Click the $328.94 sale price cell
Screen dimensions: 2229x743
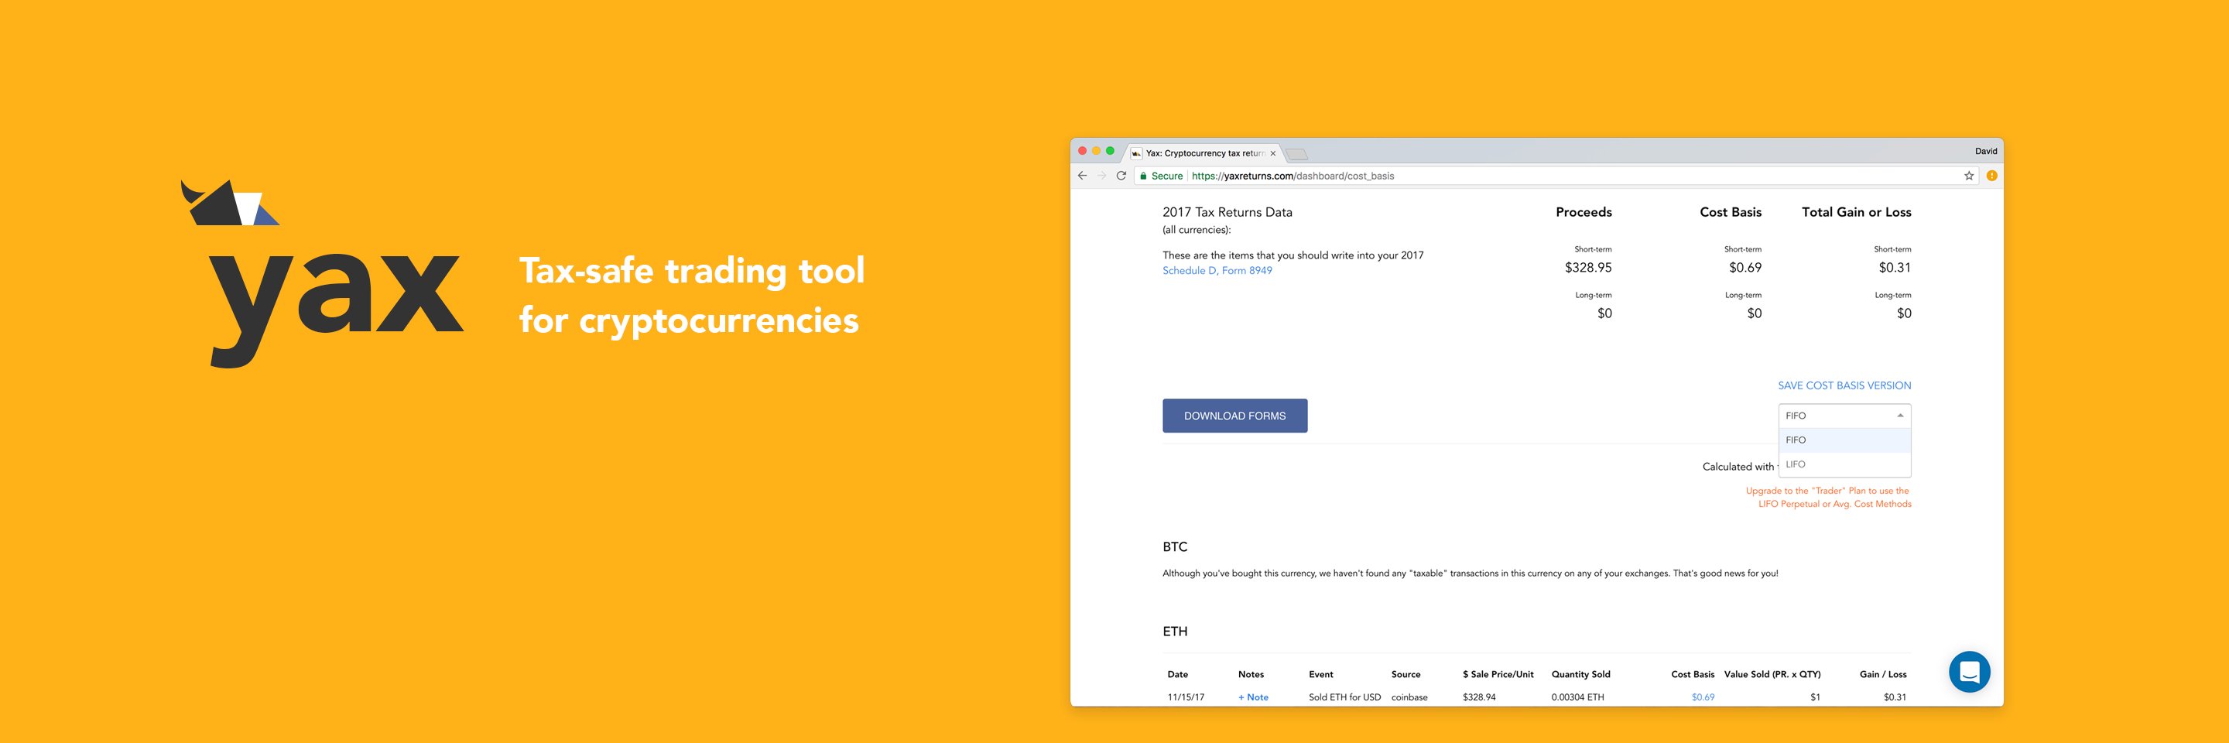(x=1479, y=697)
